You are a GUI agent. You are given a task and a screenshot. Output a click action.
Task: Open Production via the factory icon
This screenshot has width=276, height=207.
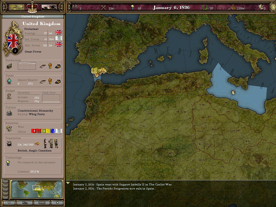9,66
